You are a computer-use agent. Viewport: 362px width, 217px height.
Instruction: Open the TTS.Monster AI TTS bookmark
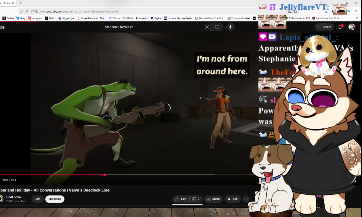pos(299,18)
